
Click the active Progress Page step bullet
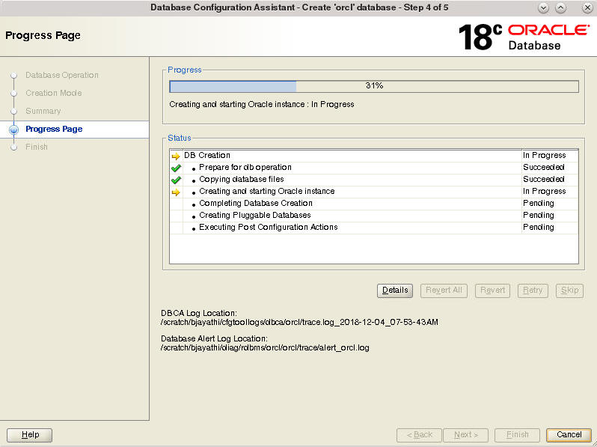click(14, 130)
